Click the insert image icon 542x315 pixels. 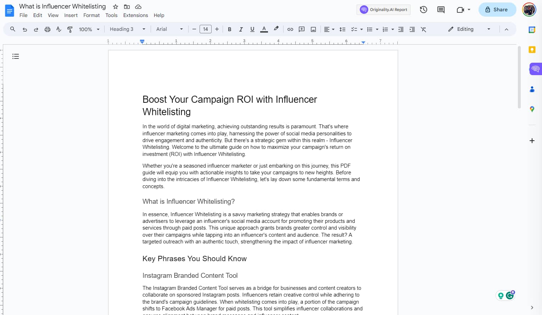tap(313, 29)
